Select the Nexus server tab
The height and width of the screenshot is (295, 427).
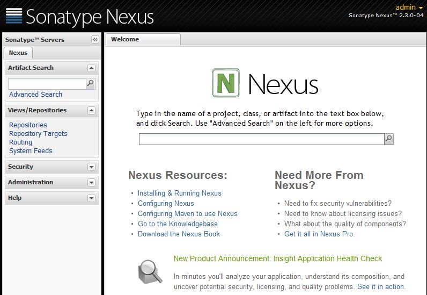(18, 53)
